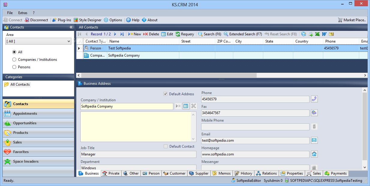
Task: Click the company details card icon
Action: 186,106
